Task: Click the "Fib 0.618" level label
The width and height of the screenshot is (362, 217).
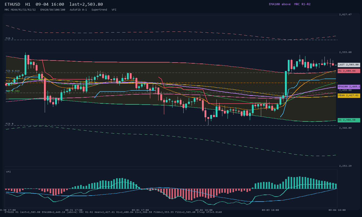Action: 13,71
